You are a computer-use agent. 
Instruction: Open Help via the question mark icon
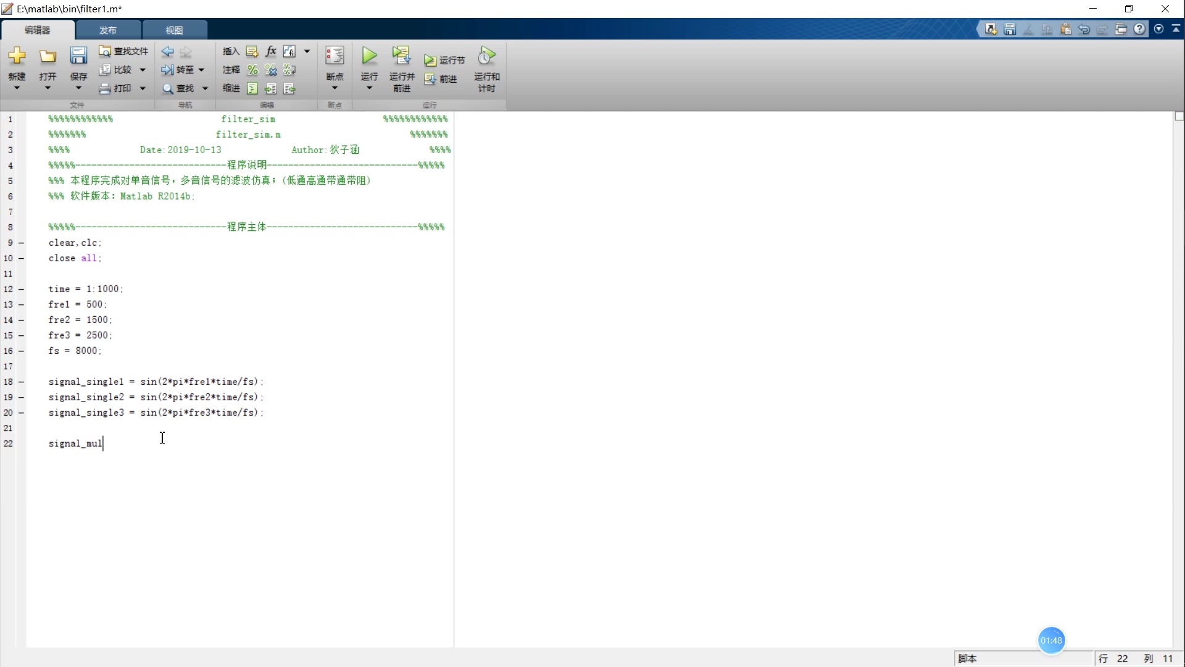pos(1139,29)
